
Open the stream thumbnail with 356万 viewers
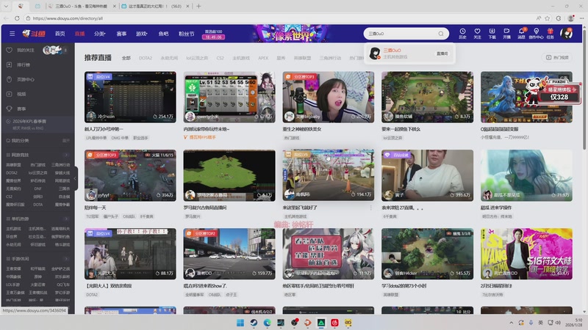point(130,175)
